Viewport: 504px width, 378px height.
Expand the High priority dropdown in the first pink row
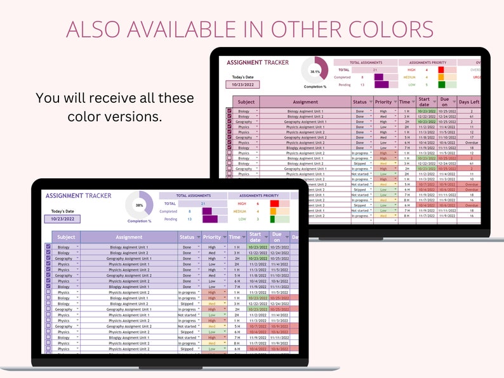[x=395, y=111]
